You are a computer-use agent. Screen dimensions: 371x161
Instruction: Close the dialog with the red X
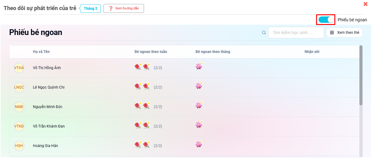[x=365, y=4]
